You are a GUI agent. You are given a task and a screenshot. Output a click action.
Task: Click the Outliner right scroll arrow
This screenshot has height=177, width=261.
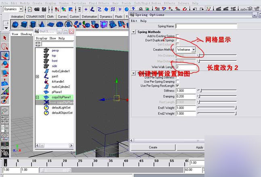[71, 146]
